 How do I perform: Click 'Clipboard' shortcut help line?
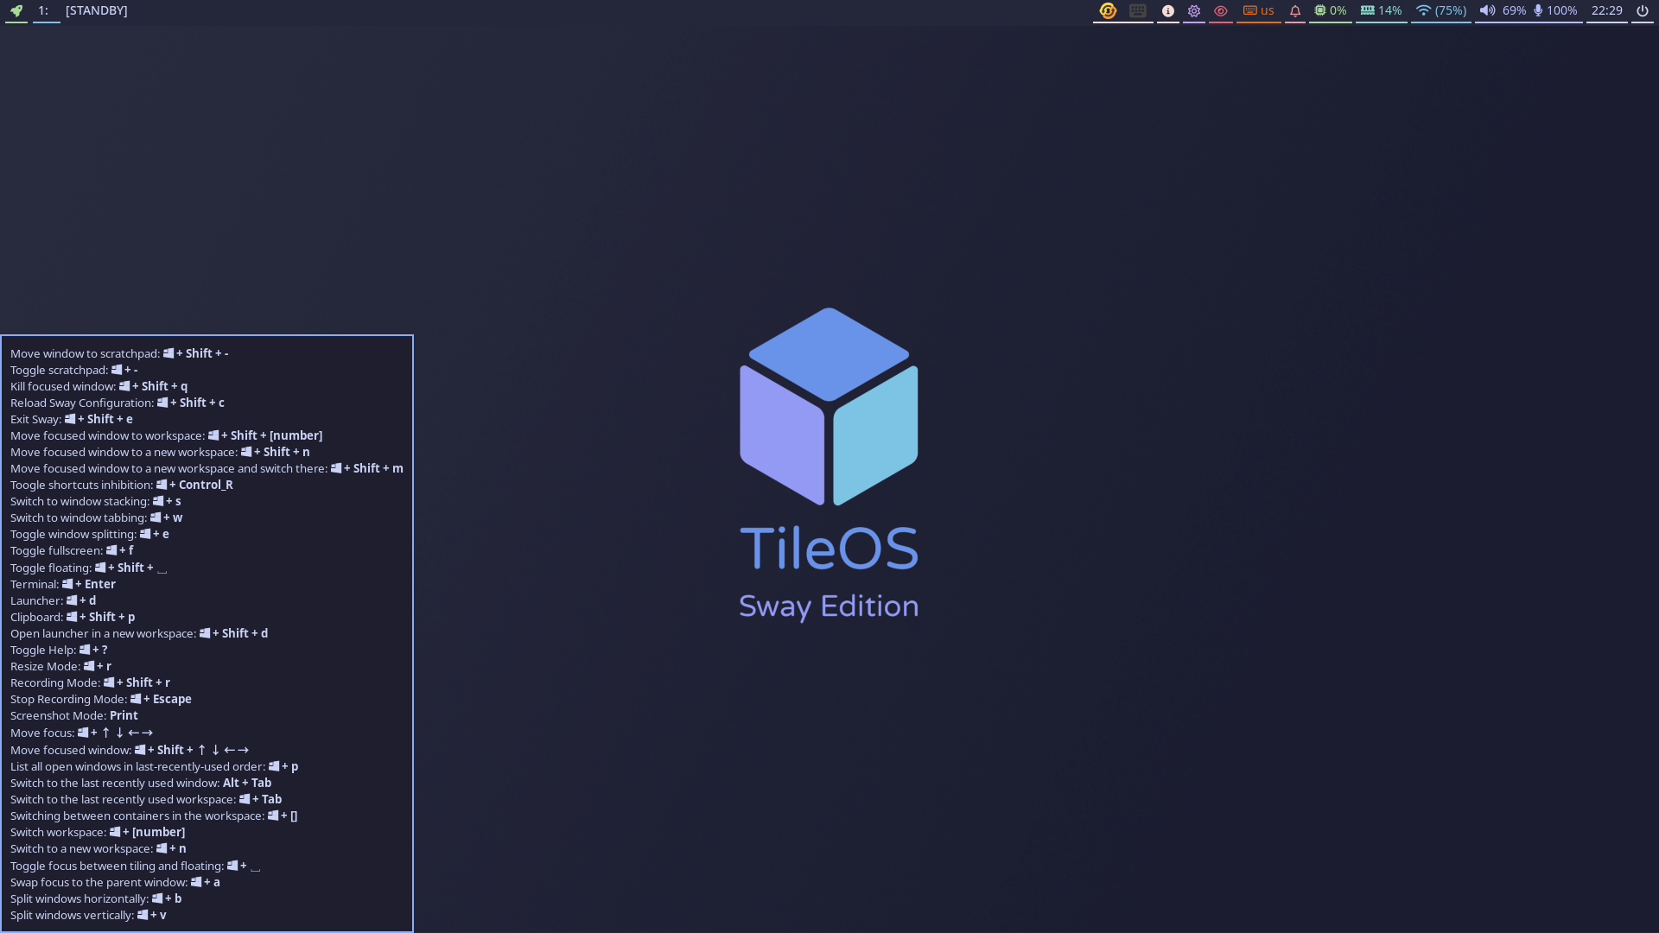(x=73, y=617)
